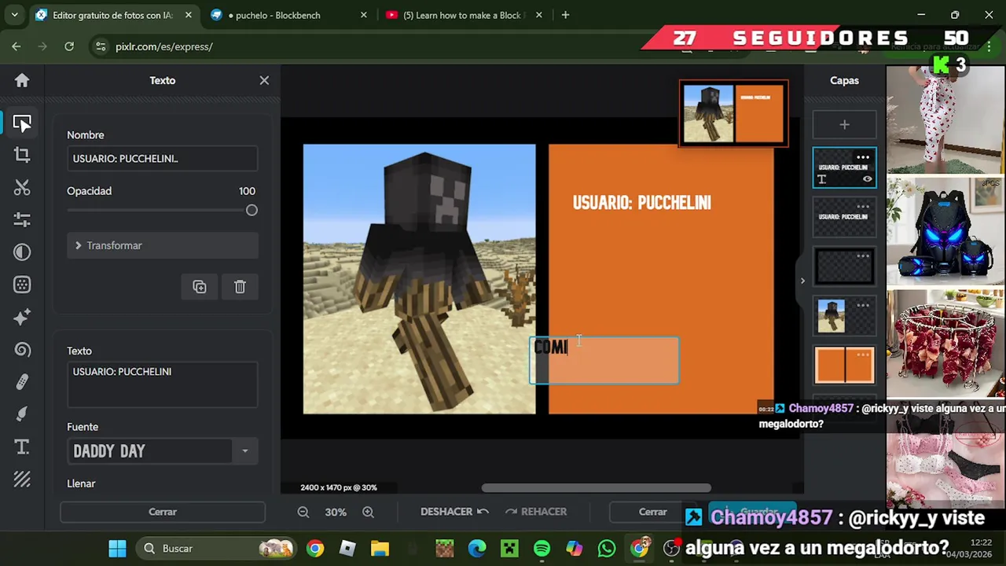Zoom in with magnifier plus

[x=368, y=512]
